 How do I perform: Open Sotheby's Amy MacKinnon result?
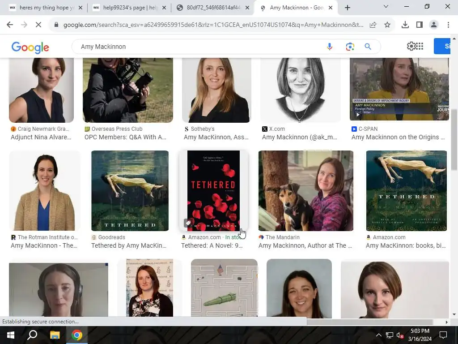[216, 137]
